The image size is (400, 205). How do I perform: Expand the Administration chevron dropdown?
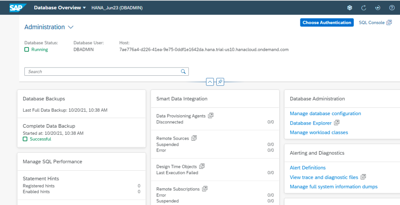(71, 27)
